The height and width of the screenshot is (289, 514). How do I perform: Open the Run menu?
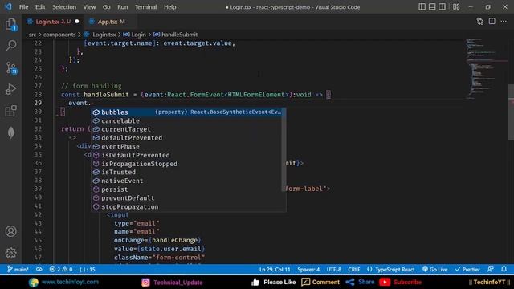click(x=123, y=7)
